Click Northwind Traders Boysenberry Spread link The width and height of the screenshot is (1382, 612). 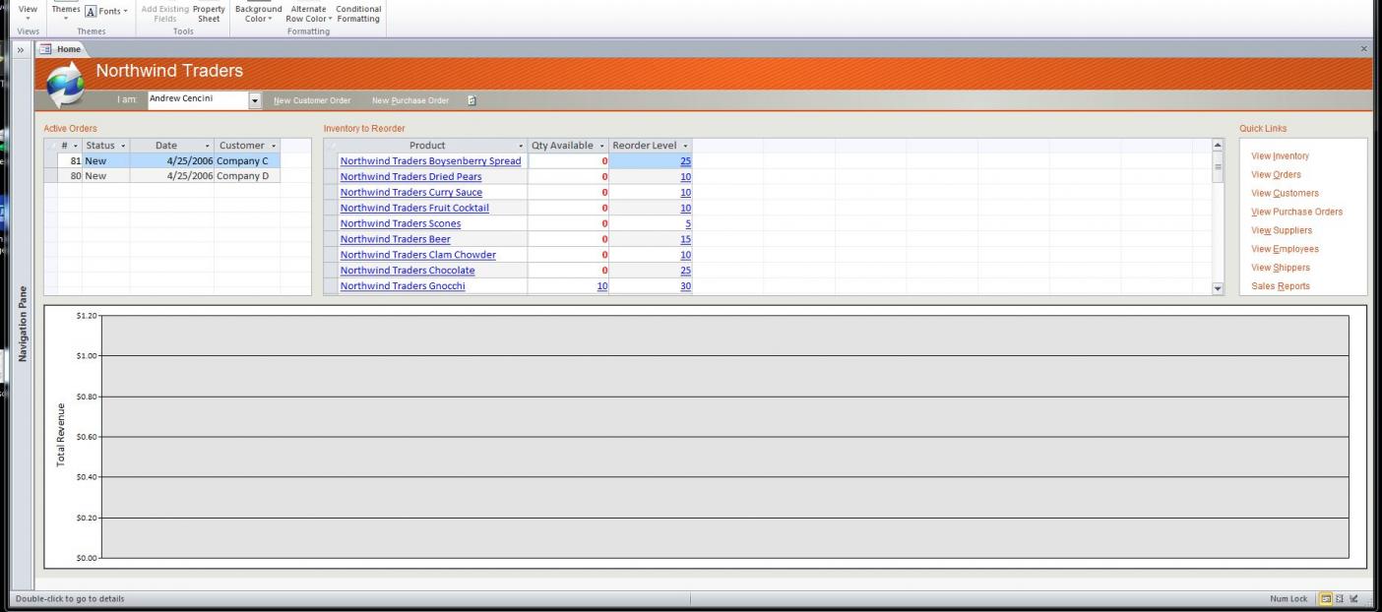pyautogui.click(x=430, y=161)
